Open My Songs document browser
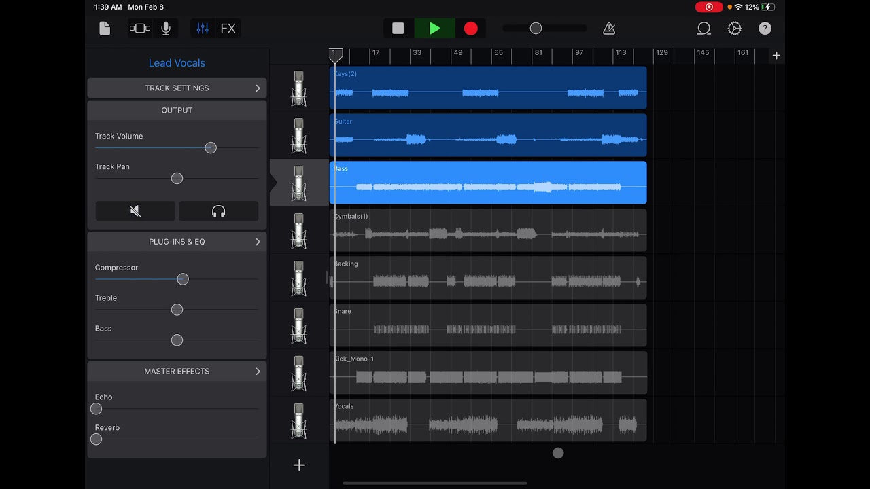Viewport: 870px width, 489px height. 105,29
